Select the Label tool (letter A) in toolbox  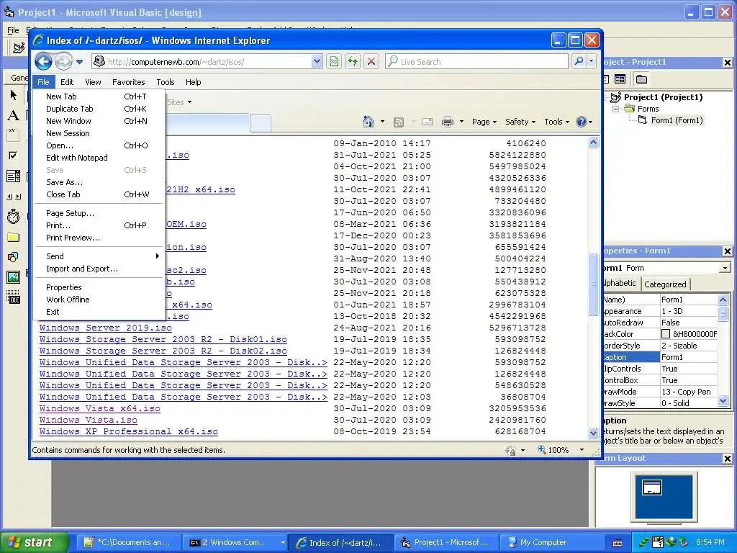point(14,115)
